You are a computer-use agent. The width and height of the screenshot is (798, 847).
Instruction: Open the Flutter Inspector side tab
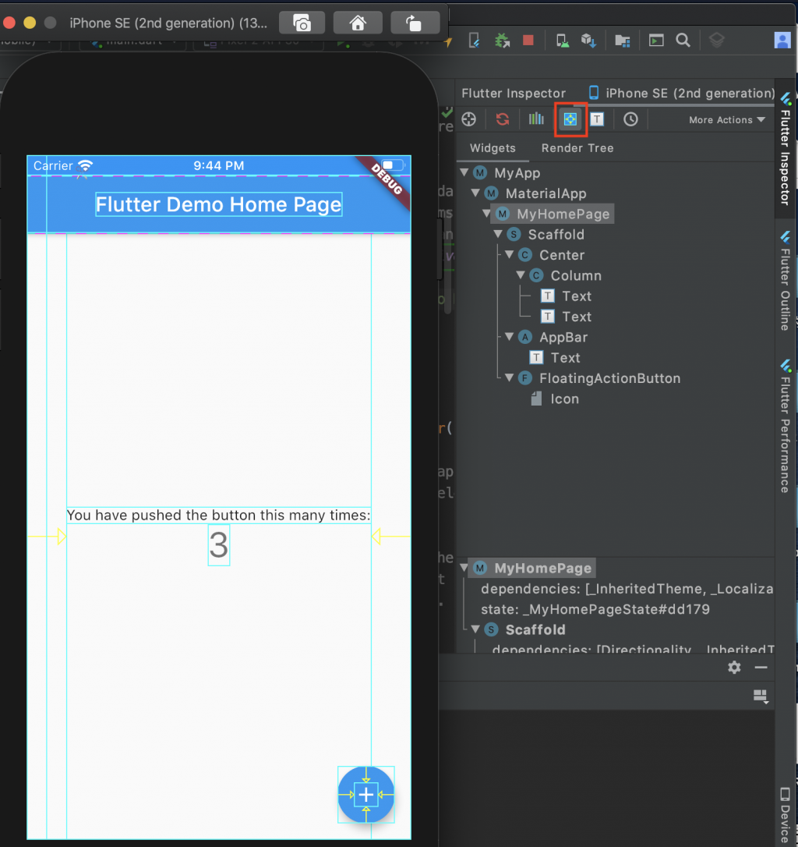pos(786,150)
